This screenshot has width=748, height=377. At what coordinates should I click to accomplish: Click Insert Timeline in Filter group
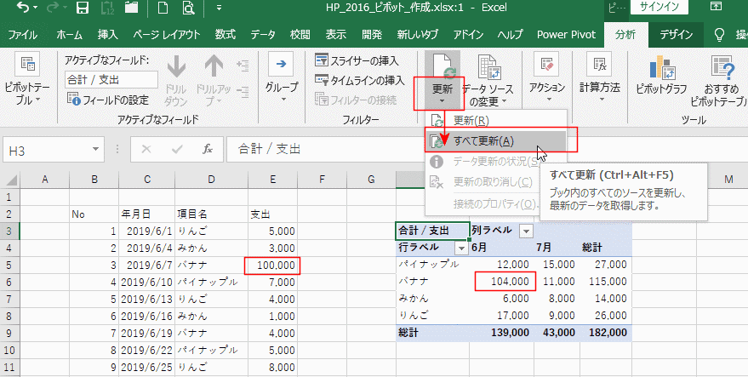[x=359, y=80]
